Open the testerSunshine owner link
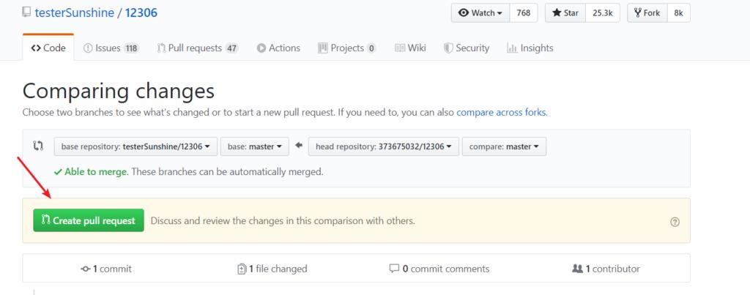The image size is (750, 295). (x=74, y=13)
